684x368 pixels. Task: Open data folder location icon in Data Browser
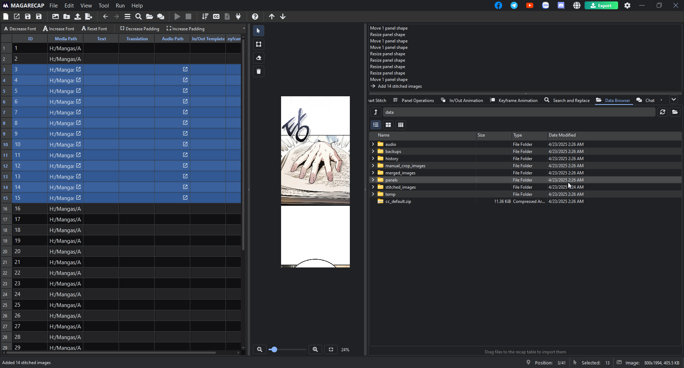675,112
